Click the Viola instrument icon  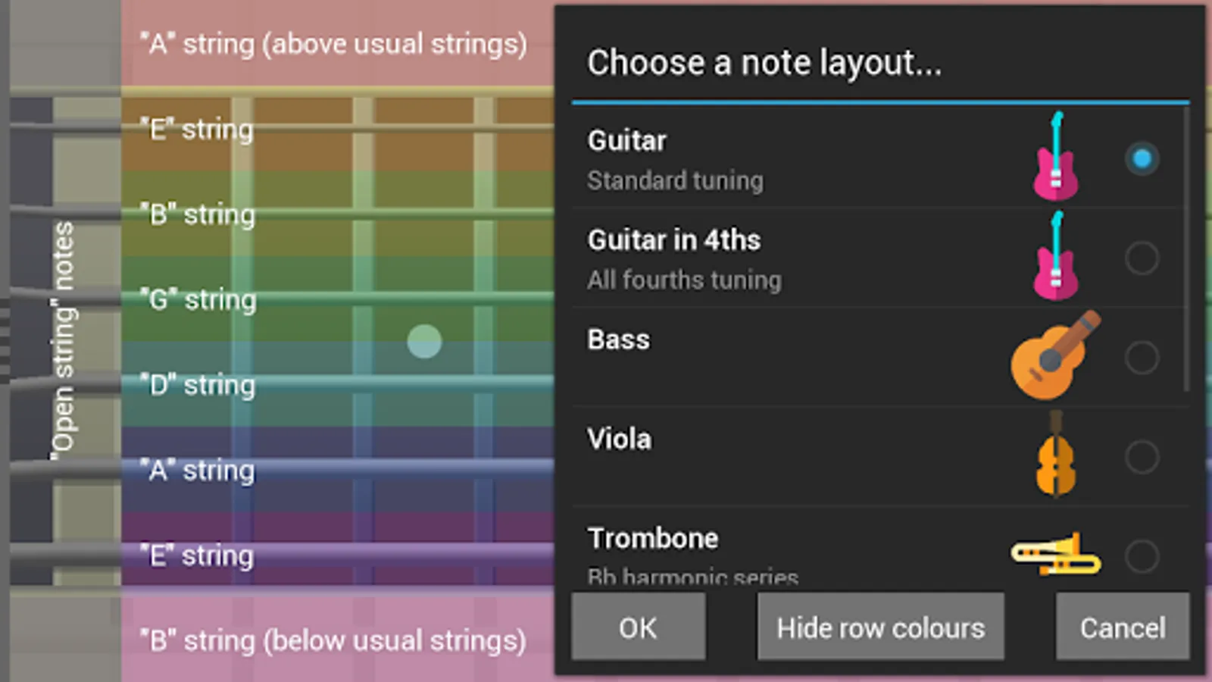(x=1056, y=455)
